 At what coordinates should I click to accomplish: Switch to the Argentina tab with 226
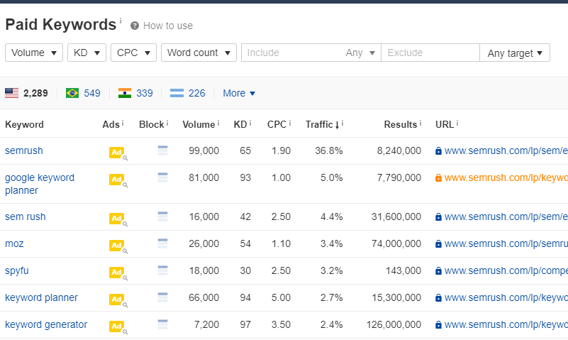(188, 93)
